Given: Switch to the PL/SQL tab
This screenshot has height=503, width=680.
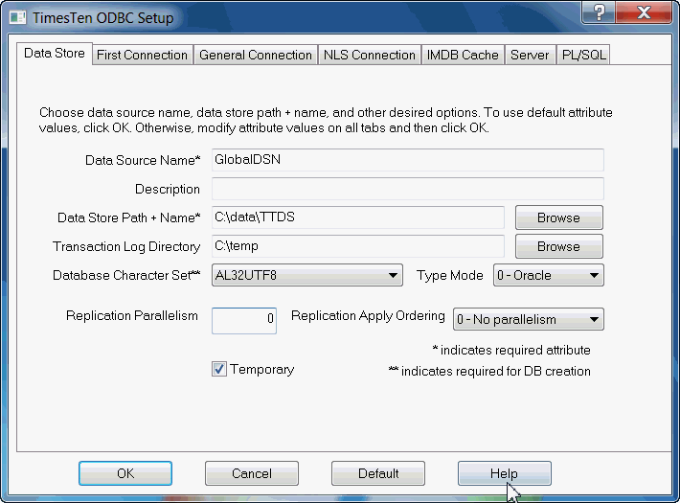Looking at the screenshot, I should (583, 55).
